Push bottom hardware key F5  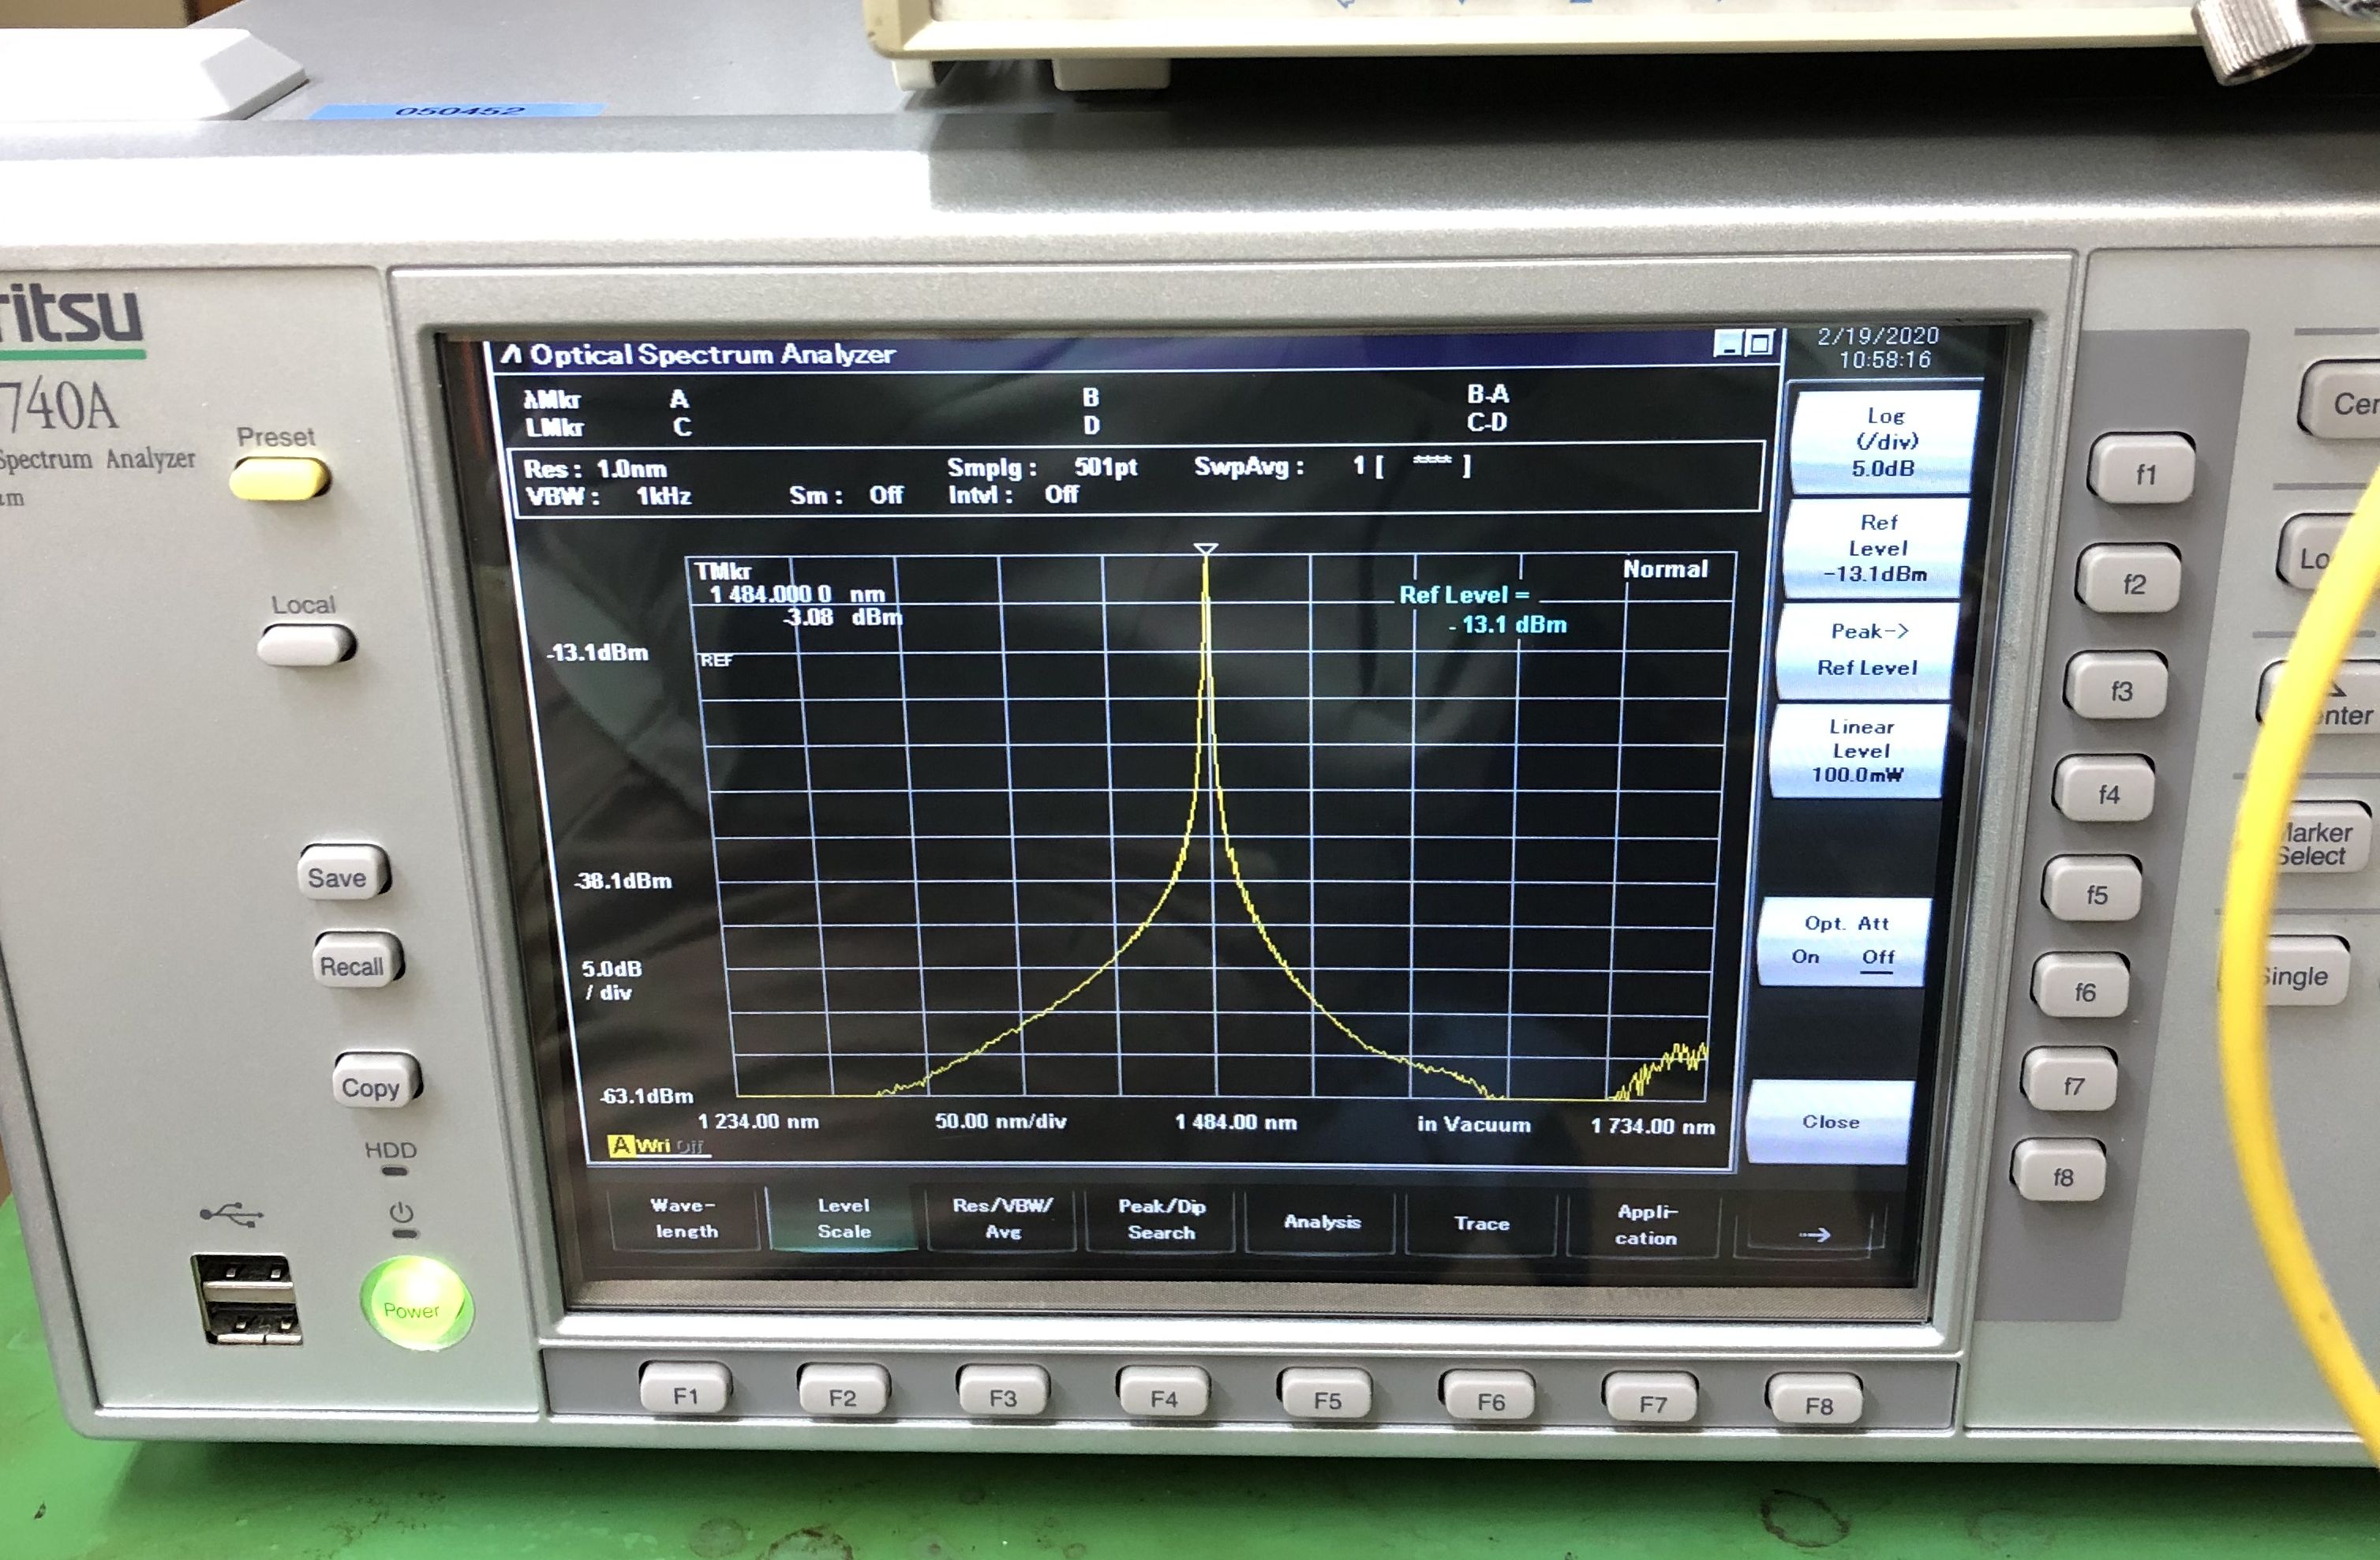1327,1395
